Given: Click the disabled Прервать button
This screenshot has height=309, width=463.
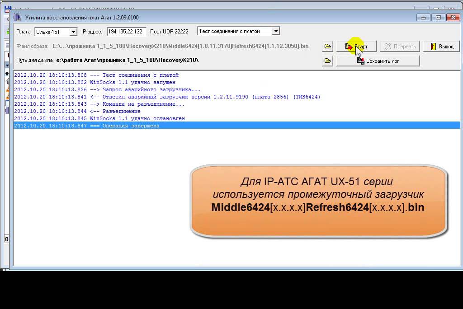Looking at the screenshot, I should point(400,47).
